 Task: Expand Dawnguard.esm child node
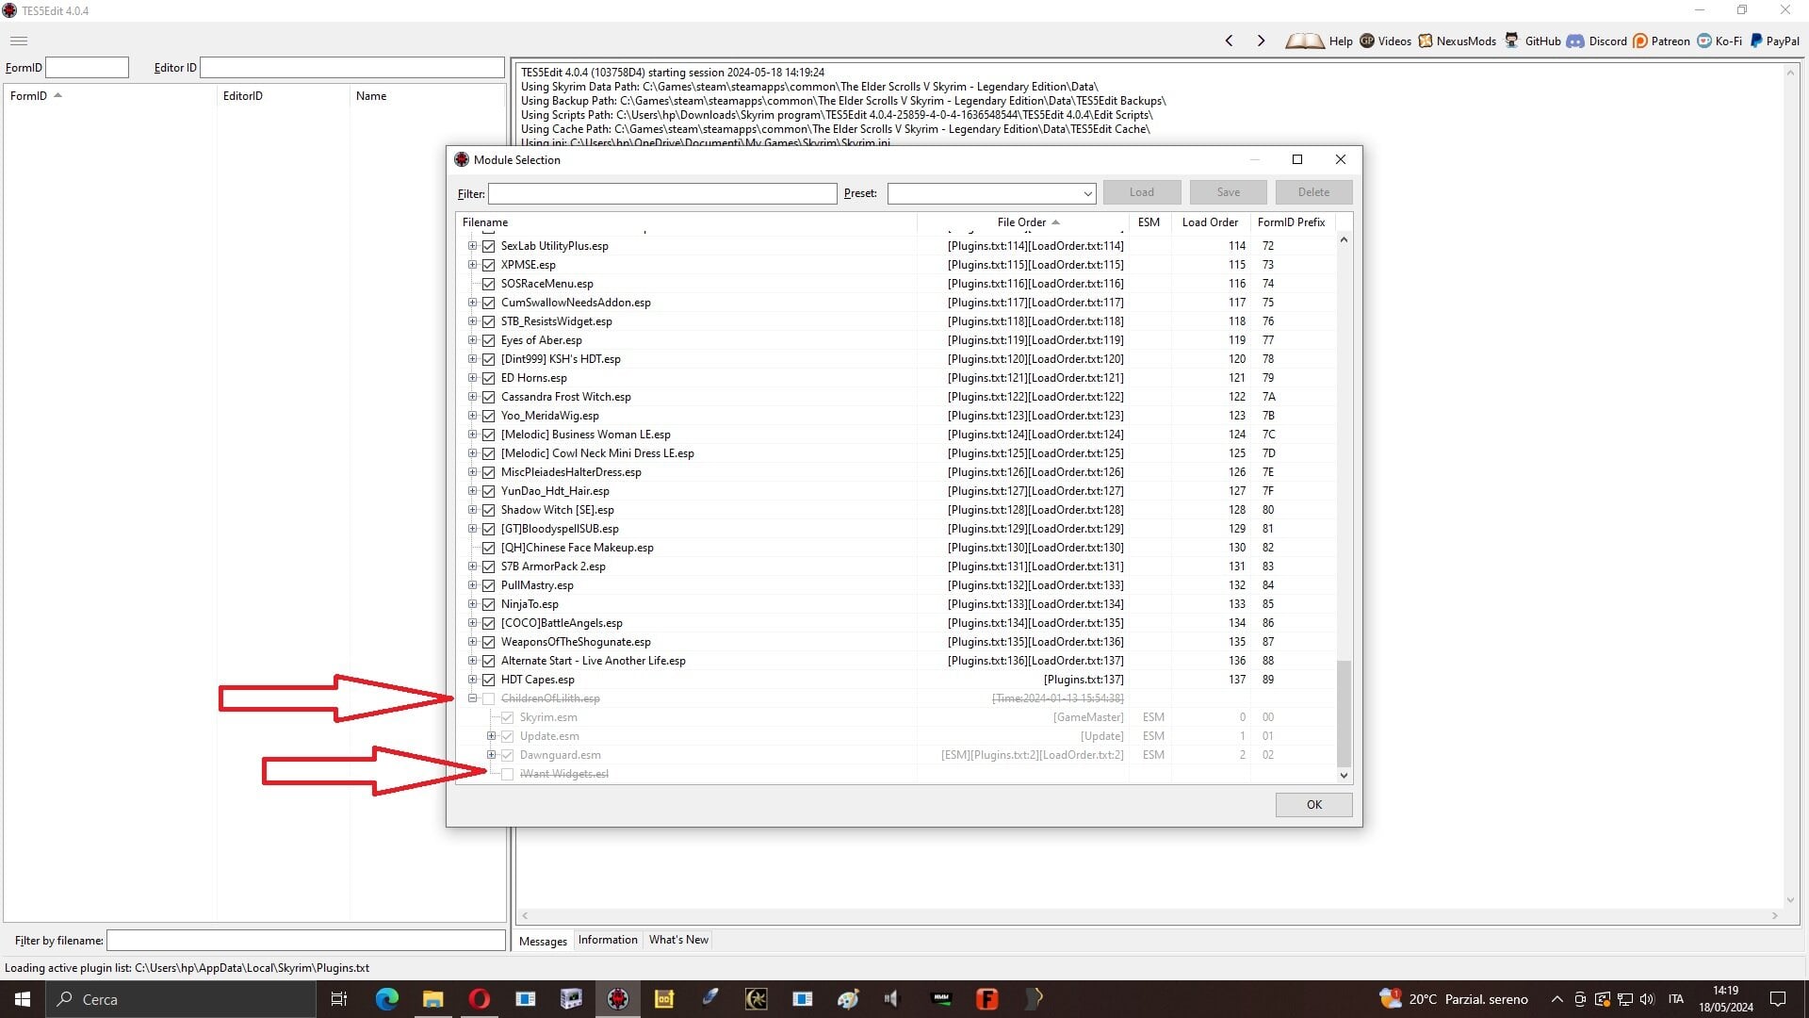491,755
